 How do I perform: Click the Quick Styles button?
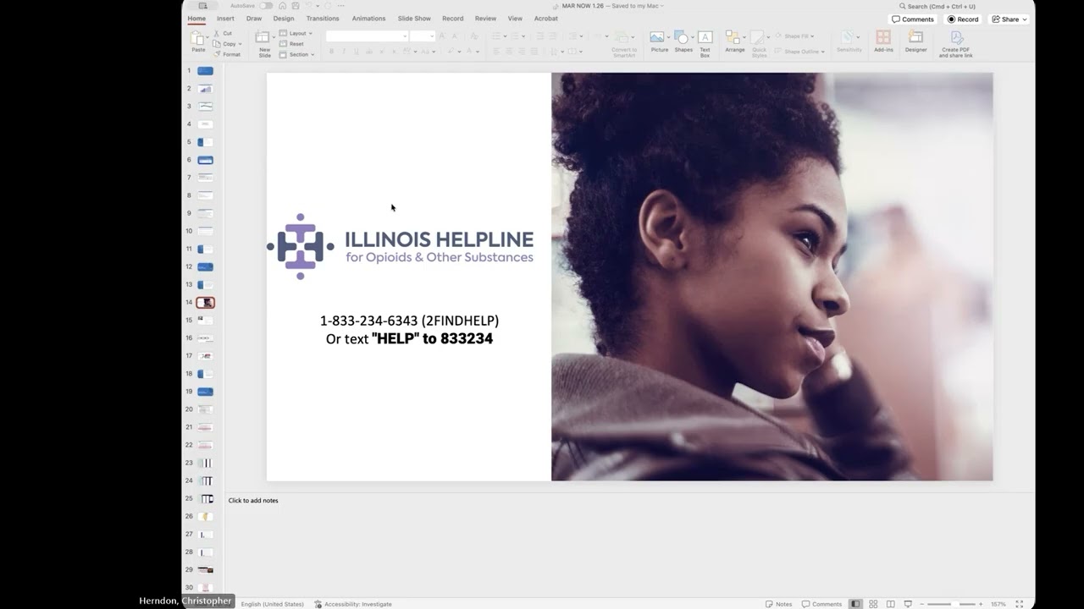[760, 44]
